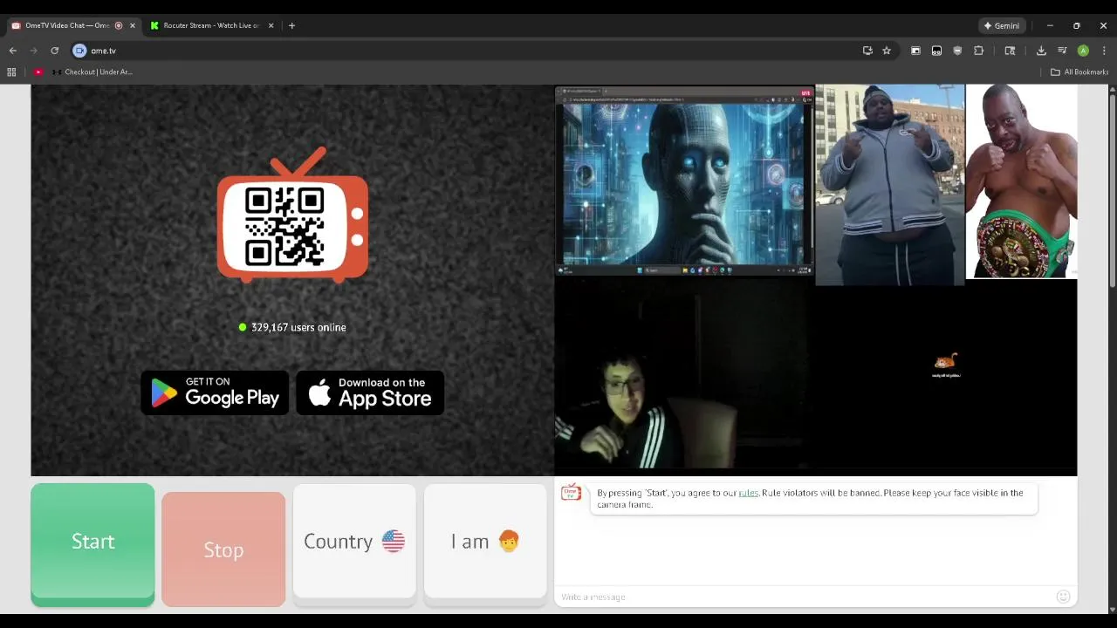Switch to the Rocuter Stream tab
This screenshot has height=628, width=1117.
click(211, 25)
